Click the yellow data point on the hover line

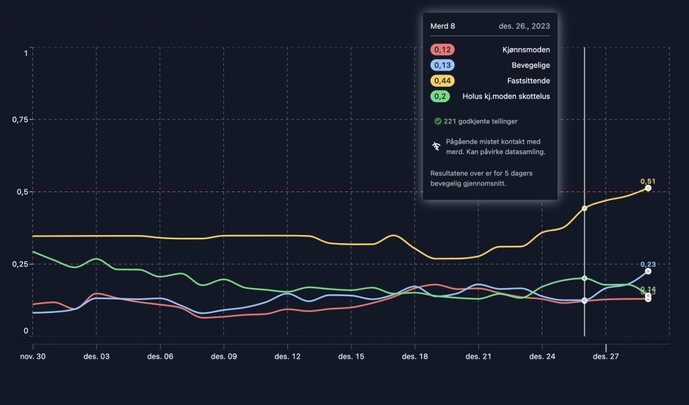click(584, 208)
